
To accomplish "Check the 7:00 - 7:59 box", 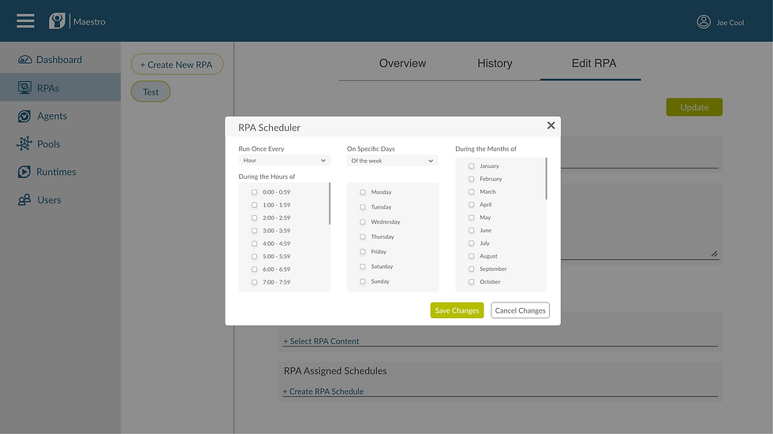I will tap(254, 282).
